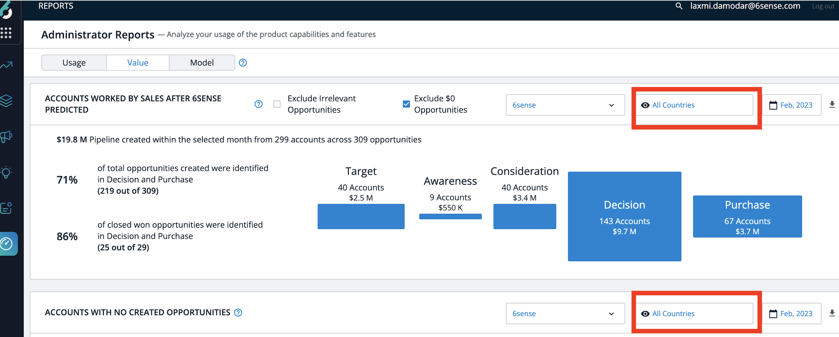
Task: Click the Administrator Reports heading
Action: click(98, 34)
